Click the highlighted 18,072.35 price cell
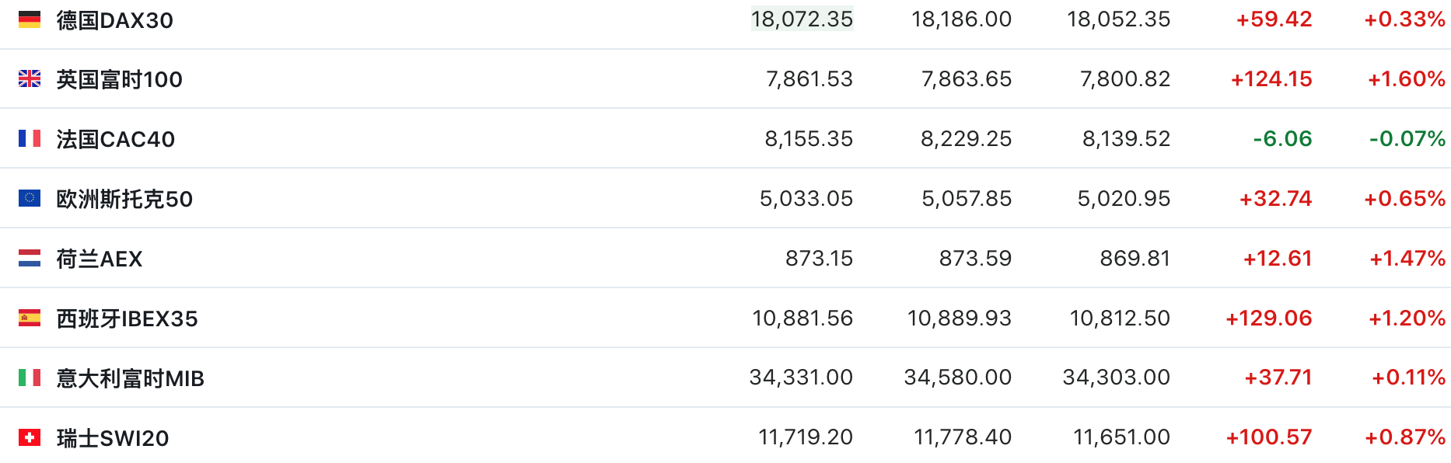The width and height of the screenshot is (1451, 463). [802, 19]
